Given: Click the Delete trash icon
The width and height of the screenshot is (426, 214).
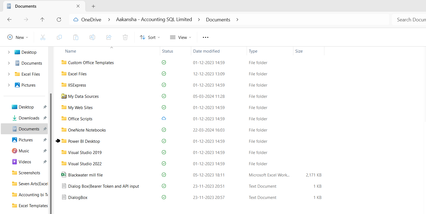Looking at the screenshot, I should pyautogui.click(x=125, y=37).
